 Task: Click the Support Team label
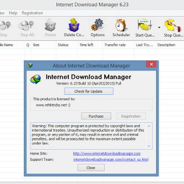pyautogui.click(x=42, y=159)
